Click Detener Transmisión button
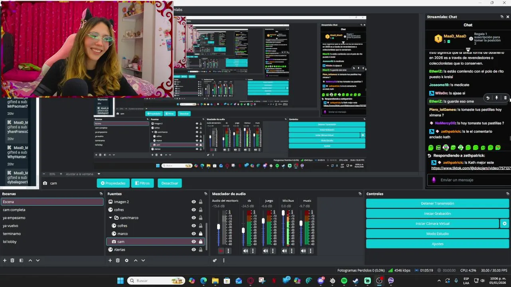This screenshot has width=511, height=287. coord(438,203)
